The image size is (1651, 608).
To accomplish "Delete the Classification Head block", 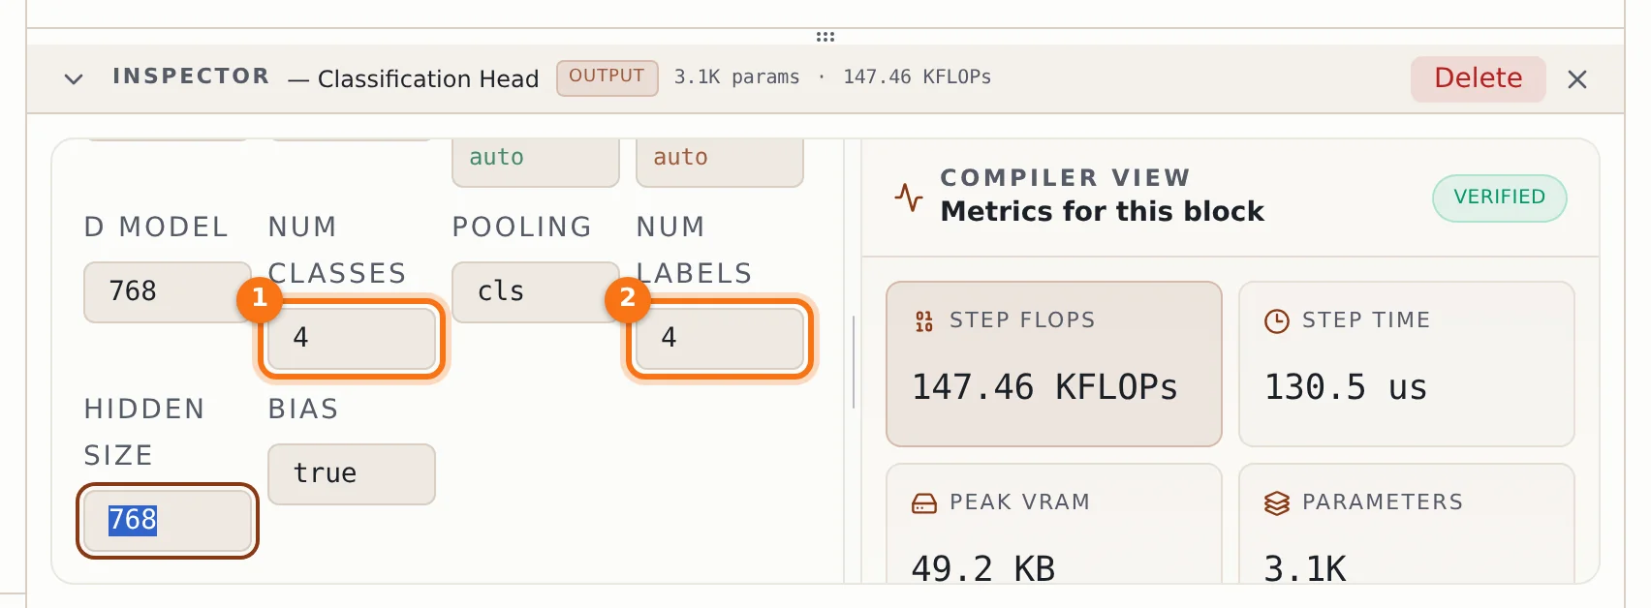I will coord(1478,78).
